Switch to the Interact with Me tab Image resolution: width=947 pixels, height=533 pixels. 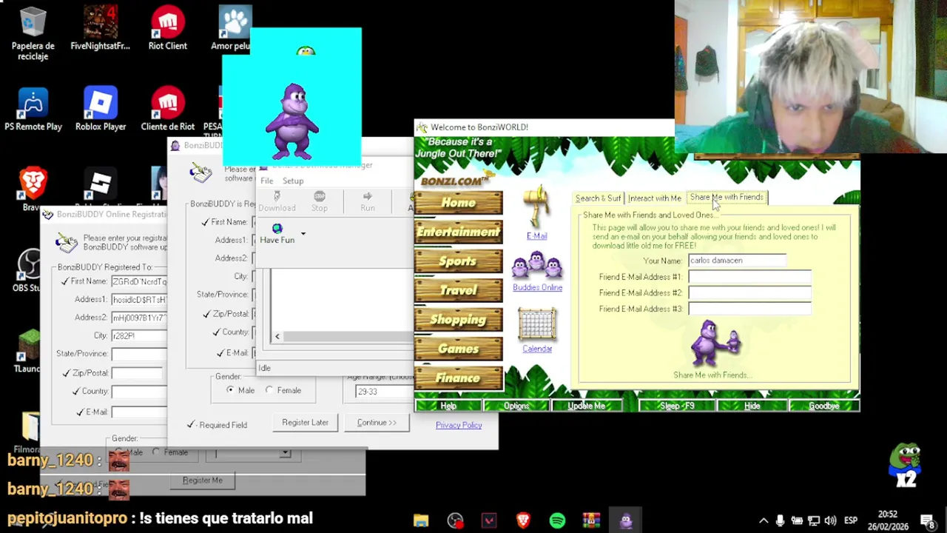(x=654, y=198)
